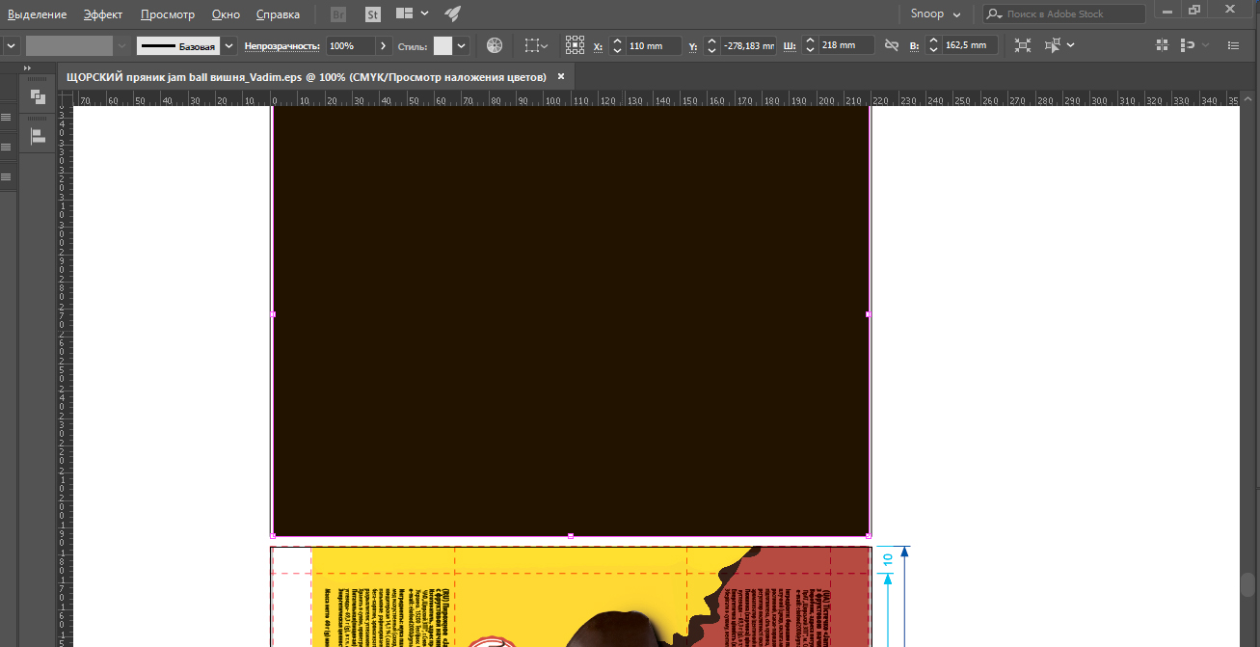The width and height of the screenshot is (1260, 647).
Task: Toggle constrain width and height proportions link
Action: click(891, 45)
